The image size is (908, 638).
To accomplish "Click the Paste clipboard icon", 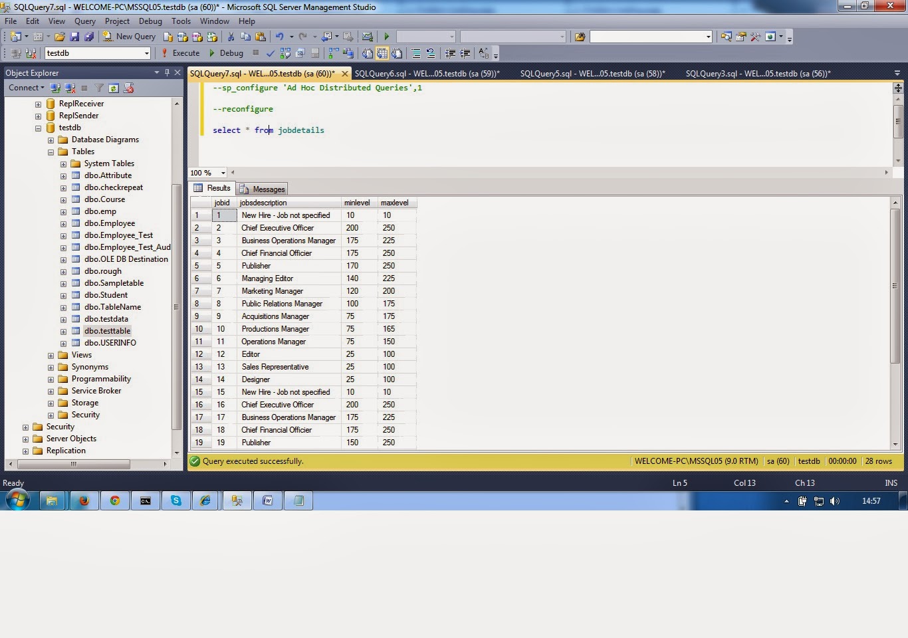I will coord(261,37).
